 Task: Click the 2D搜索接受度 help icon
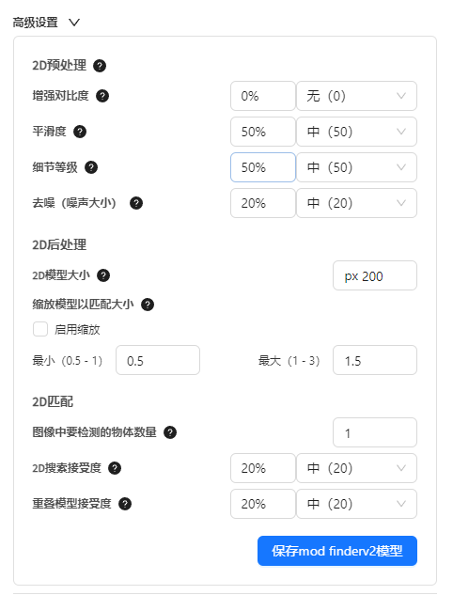tap(115, 468)
